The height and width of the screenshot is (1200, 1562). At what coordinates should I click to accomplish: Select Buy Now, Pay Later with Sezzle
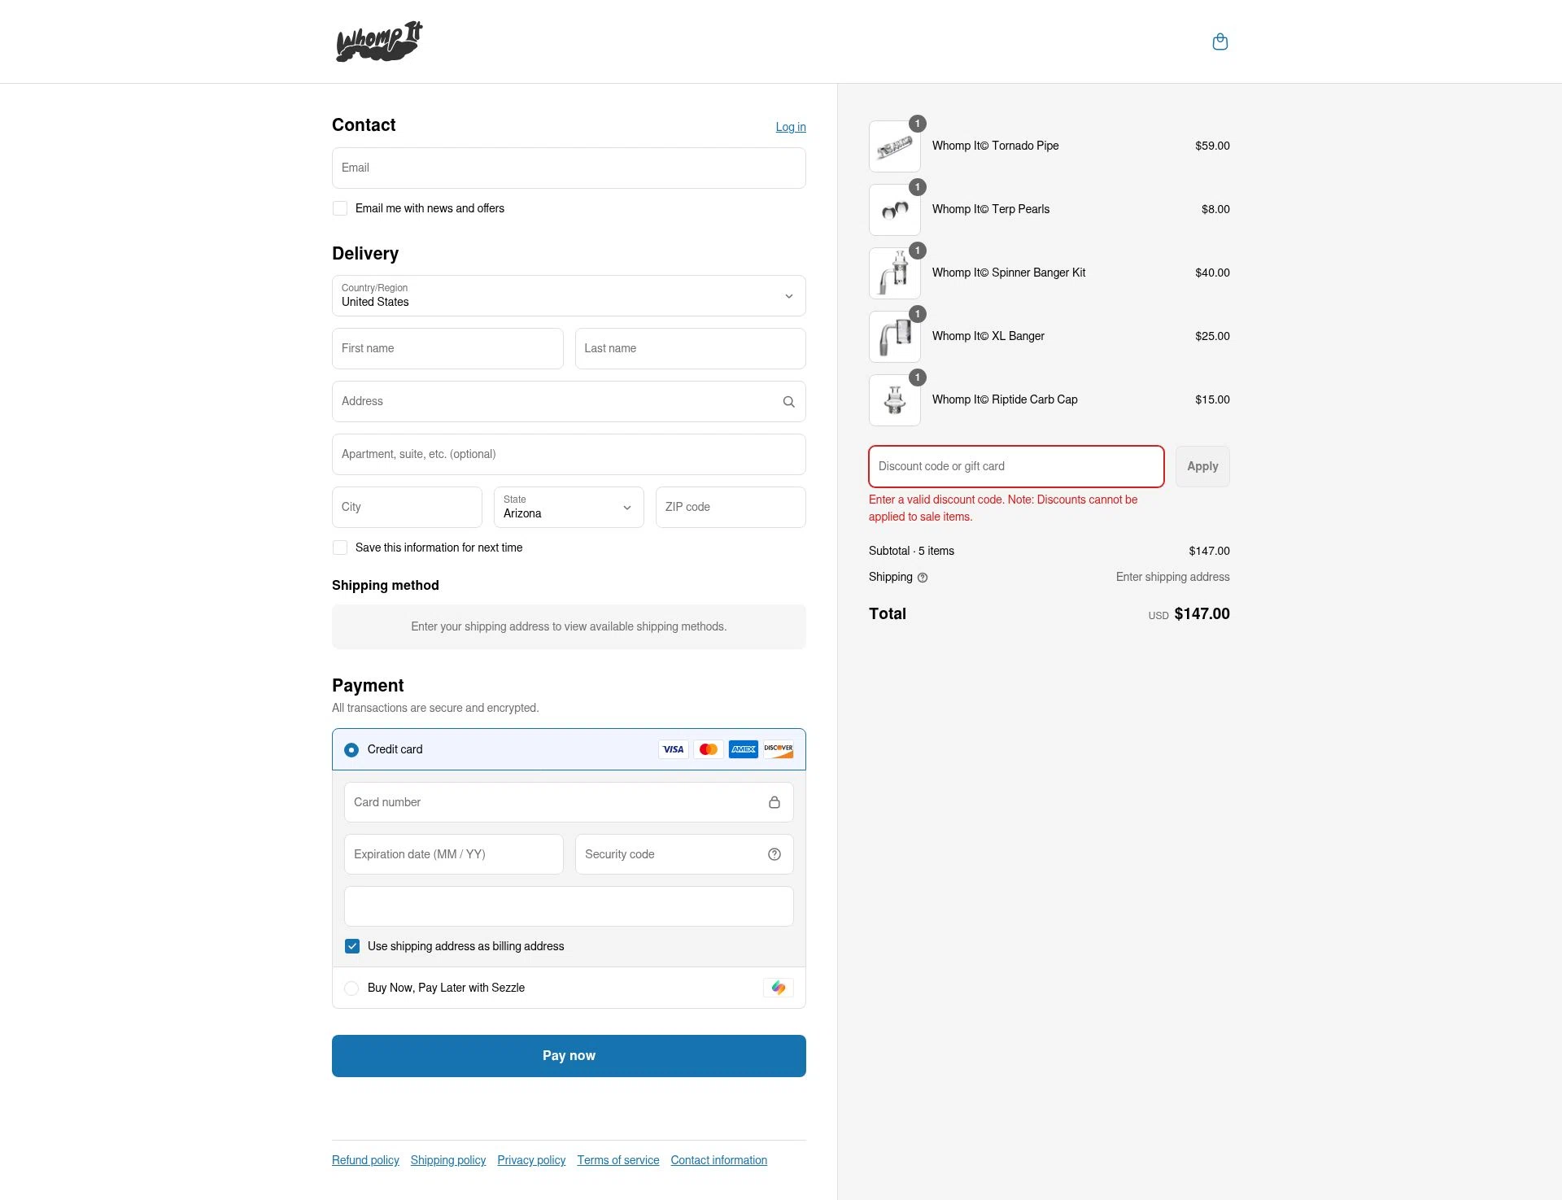(351, 988)
